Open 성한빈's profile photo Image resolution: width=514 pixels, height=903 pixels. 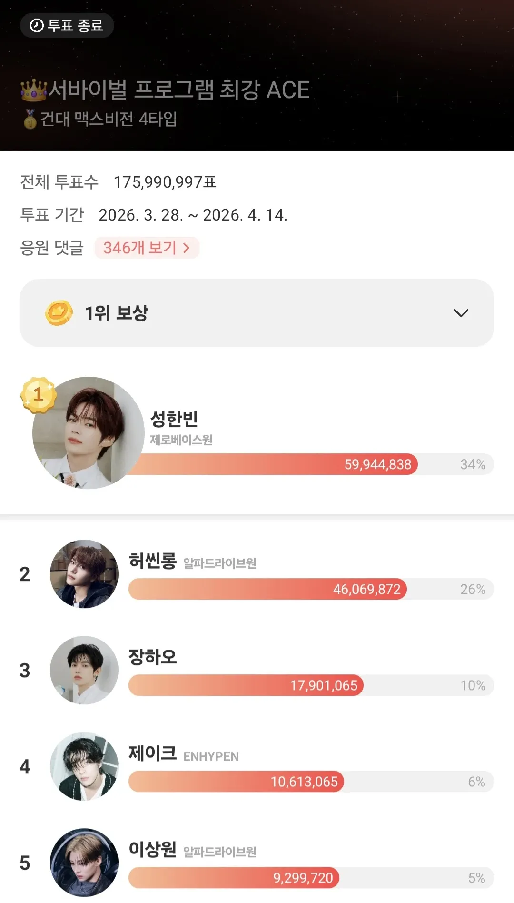89,433
